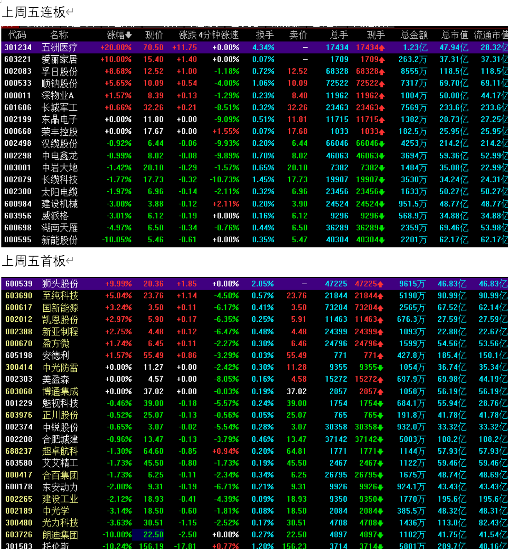Select stock 中锐股份
The height and width of the screenshot is (549, 508).
pyautogui.click(x=60, y=427)
